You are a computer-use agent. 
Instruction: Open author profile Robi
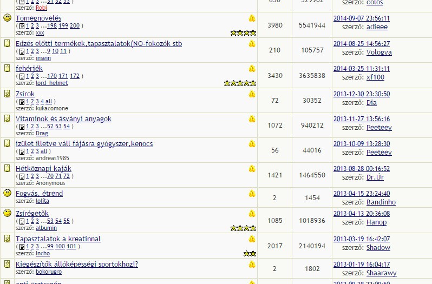[x=41, y=8]
